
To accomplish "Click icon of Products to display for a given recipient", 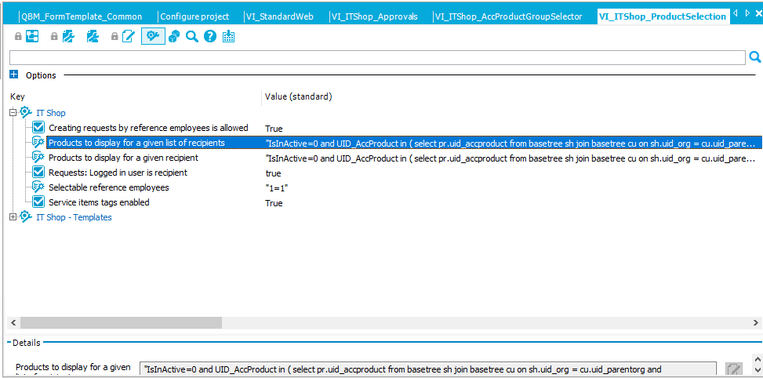I will pos(38,158).
